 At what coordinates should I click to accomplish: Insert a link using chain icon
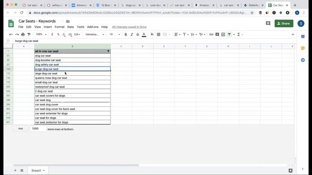pyautogui.click(x=211, y=35)
